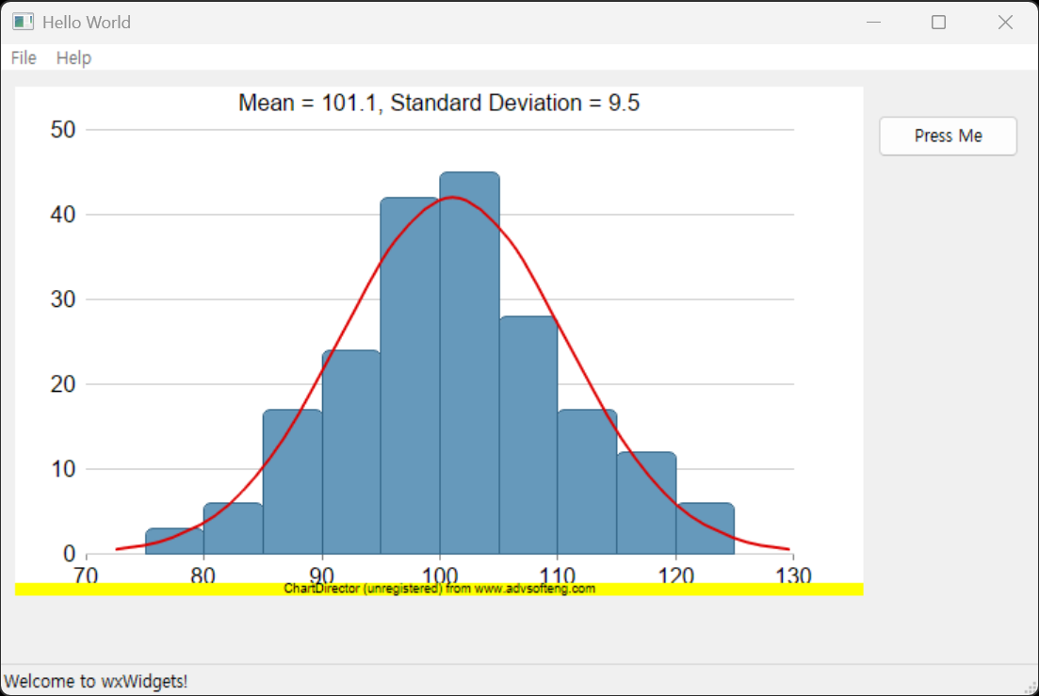Click the x-axis label 80

point(203,575)
